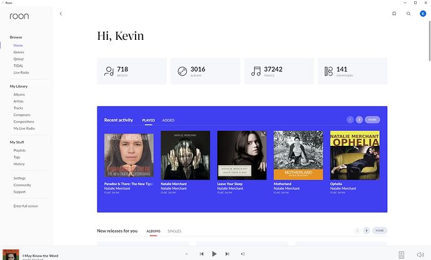The image size is (431, 260).
Task: Open Playlists in My Stuff
Action: pos(19,150)
